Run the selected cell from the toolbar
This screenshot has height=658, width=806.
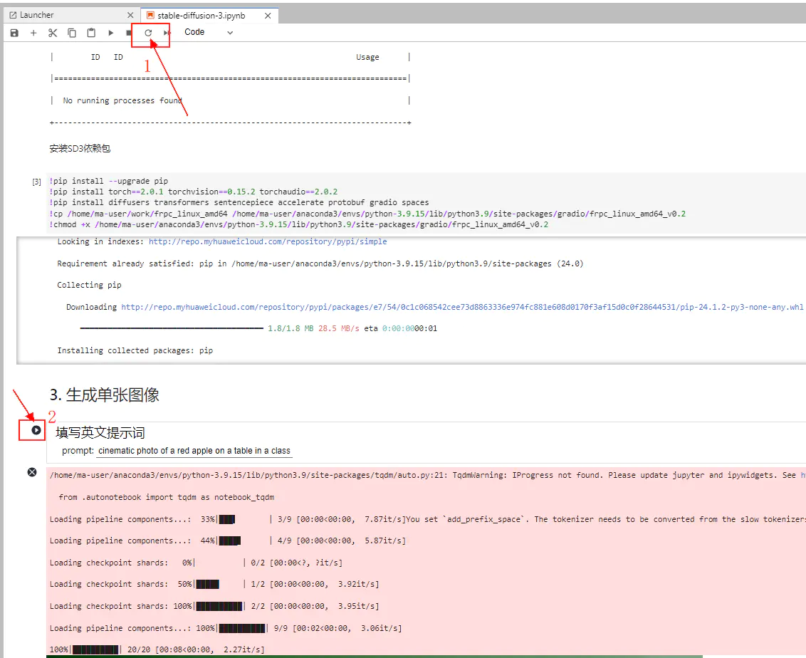(110, 33)
